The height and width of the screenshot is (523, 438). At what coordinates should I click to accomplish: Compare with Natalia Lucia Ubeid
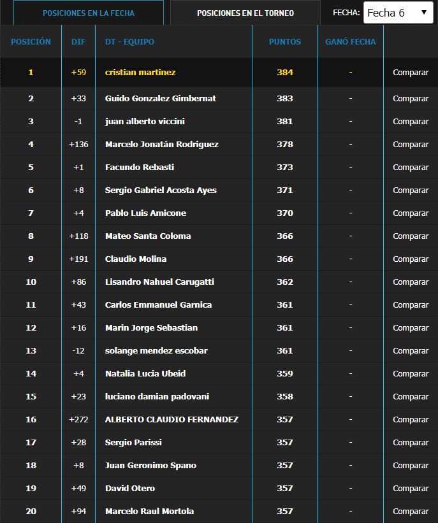click(x=411, y=373)
